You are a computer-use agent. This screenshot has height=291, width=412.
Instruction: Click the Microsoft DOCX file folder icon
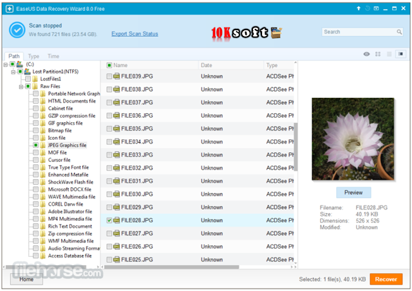(x=42, y=189)
